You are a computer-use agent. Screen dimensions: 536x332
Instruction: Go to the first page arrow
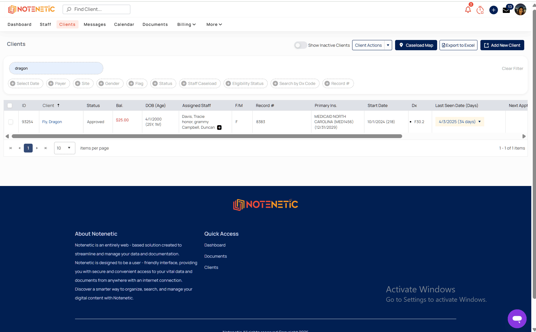click(11, 148)
